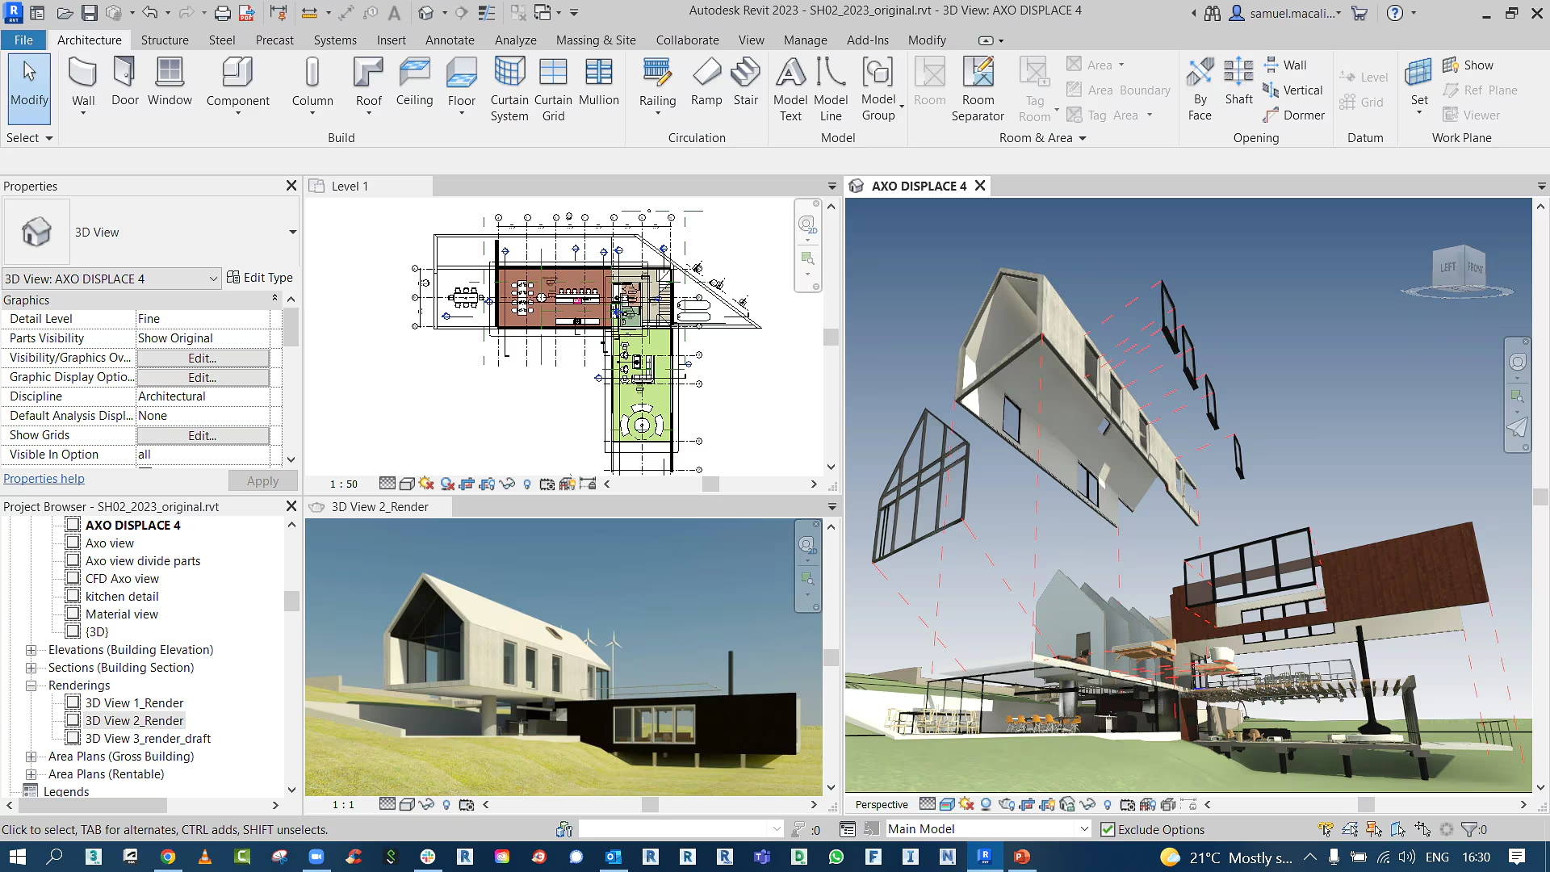
Task: Select the Railing tool
Action: pos(658,88)
